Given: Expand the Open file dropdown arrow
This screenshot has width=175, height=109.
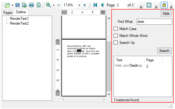Looking at the screenshot, I should (x=12, y=5).
